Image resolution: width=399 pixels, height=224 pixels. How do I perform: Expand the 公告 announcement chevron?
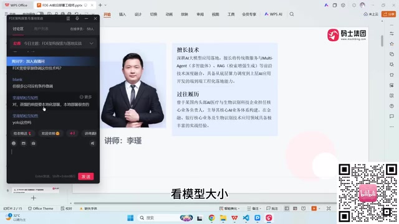point(92,44)
